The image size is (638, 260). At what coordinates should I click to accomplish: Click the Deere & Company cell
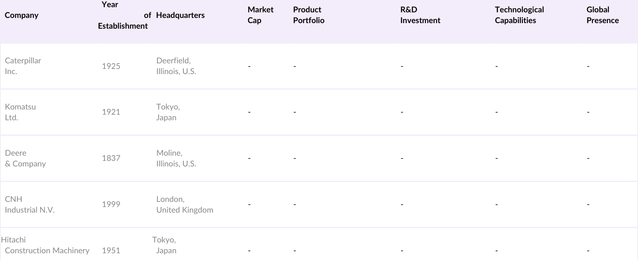pyautogui.click(x=25, y=158)
